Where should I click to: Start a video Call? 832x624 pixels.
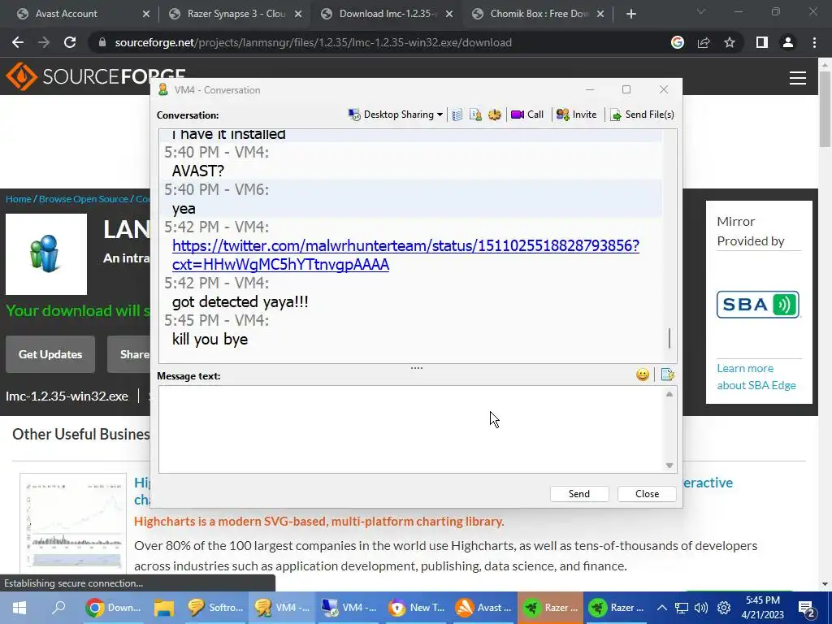pos(526,115)
